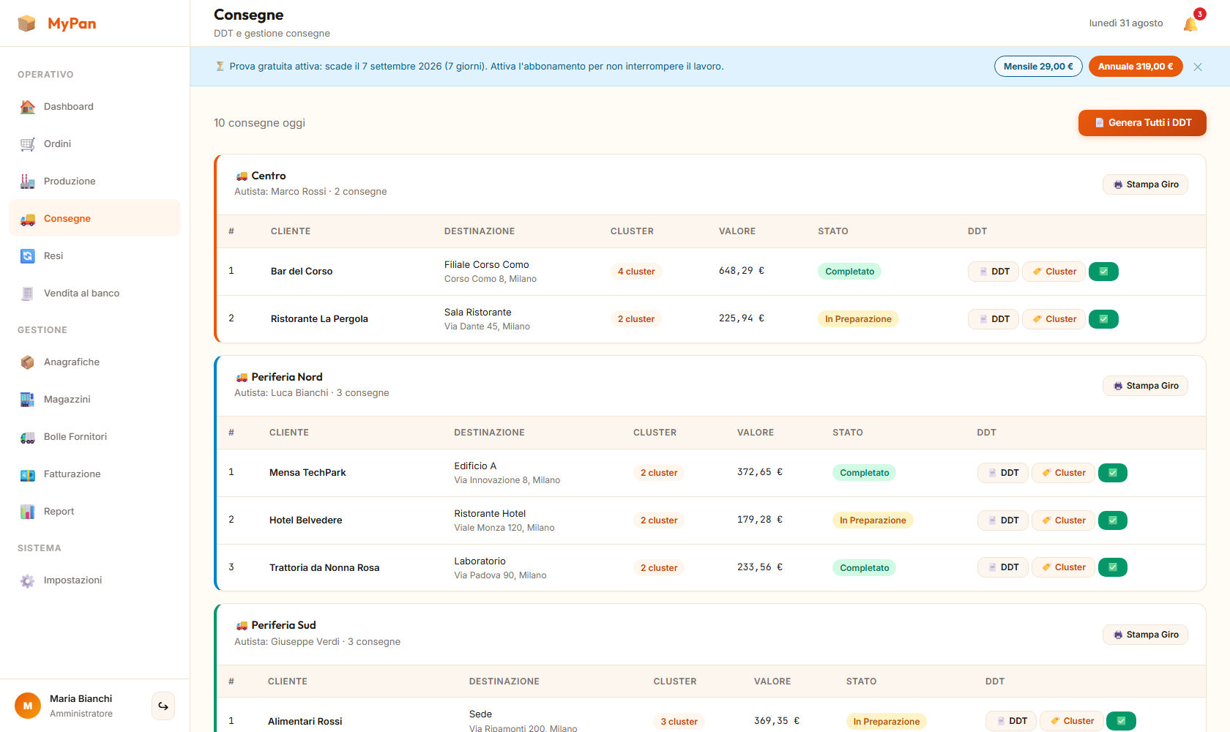Click value 648,29 €

[742, 271]
